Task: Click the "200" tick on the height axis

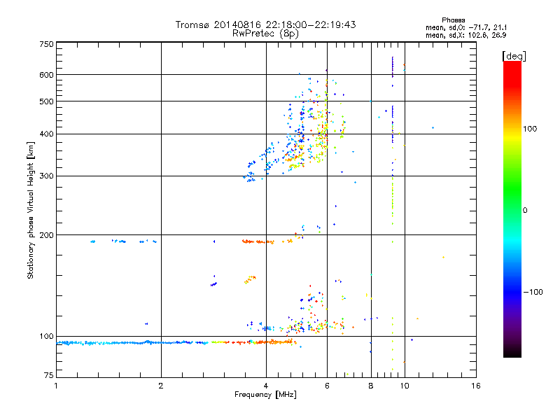Action: coord(46,235)
